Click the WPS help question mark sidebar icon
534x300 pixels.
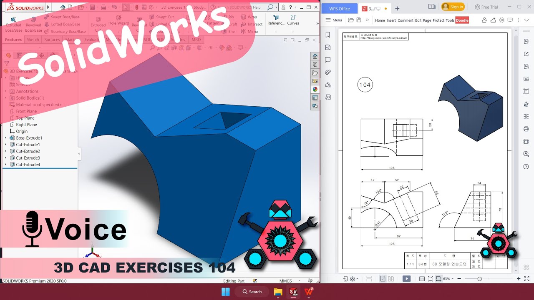[526, 167]
